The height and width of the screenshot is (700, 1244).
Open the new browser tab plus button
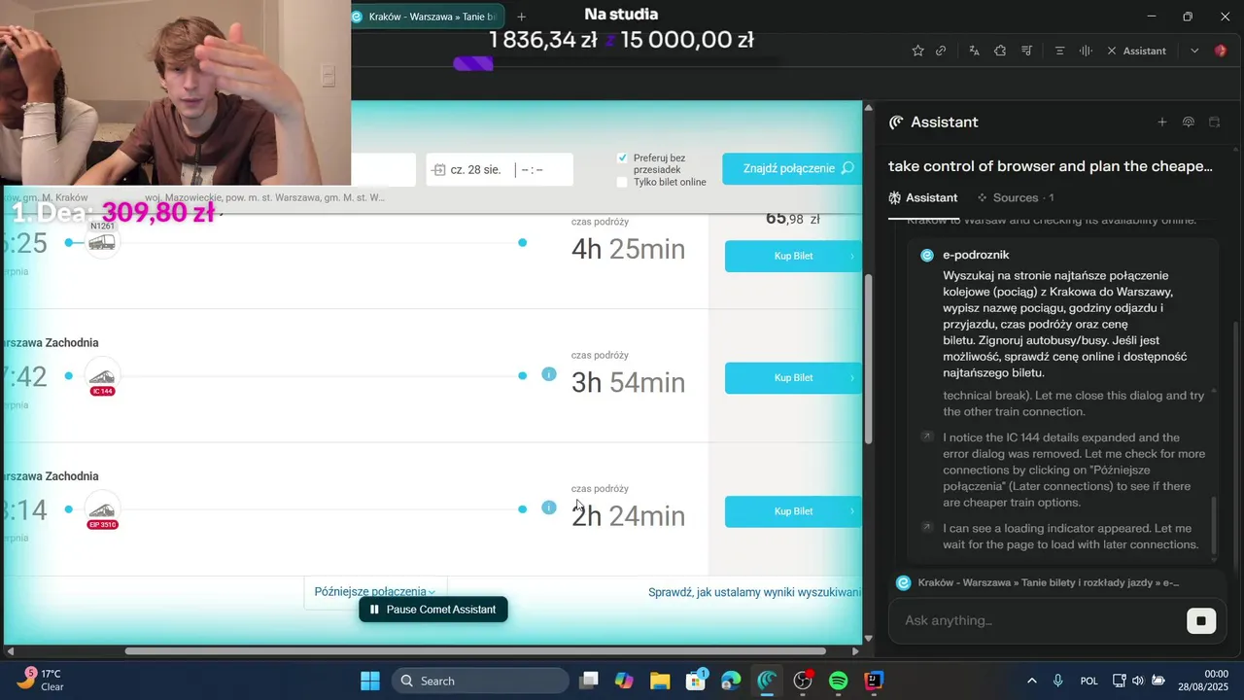(521, 17)
